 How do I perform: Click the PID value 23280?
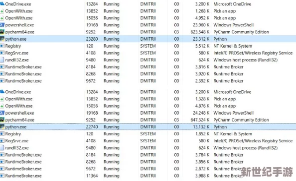[92, 39]
